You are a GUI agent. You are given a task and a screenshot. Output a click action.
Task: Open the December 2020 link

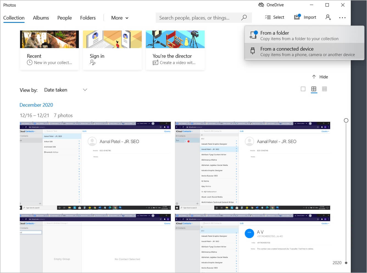pyautogui.click(x=36, y=105)
